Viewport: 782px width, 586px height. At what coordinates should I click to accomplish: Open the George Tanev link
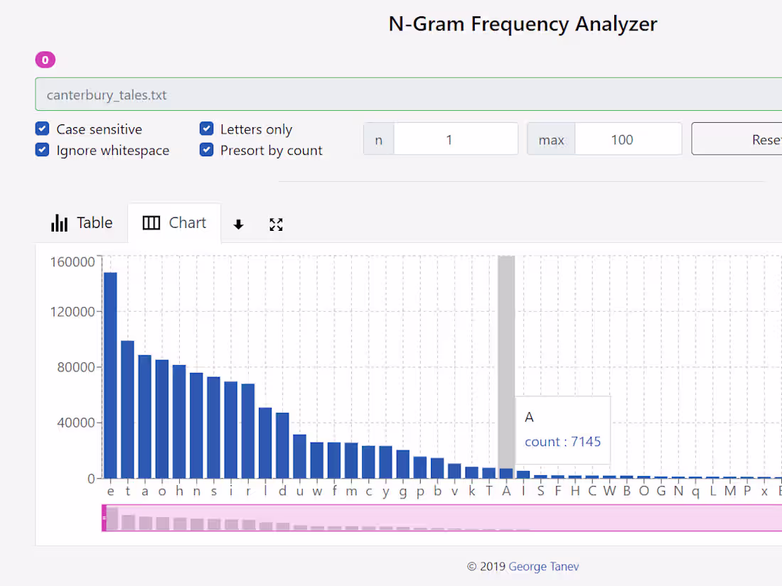click(x=543, y=566)
